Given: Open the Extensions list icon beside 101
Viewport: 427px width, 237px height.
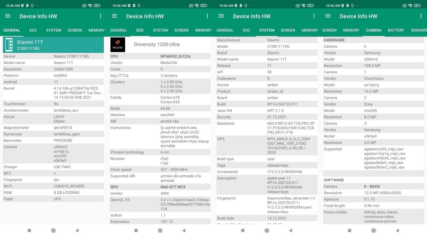Looking at the screenshot, I should 171,222.
